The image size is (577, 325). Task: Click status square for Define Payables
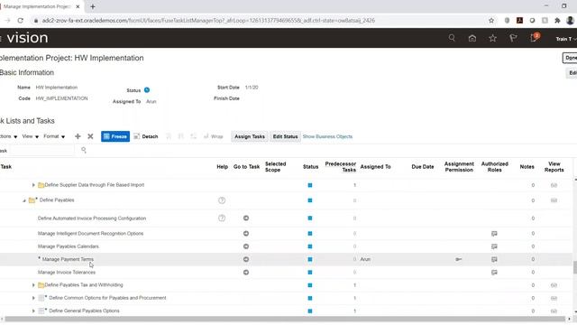pyautogui.click(x=310, y=200)
